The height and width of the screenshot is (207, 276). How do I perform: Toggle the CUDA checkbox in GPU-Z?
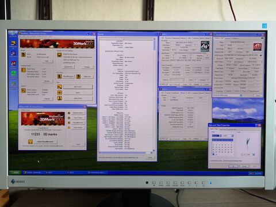pos(234,91)
